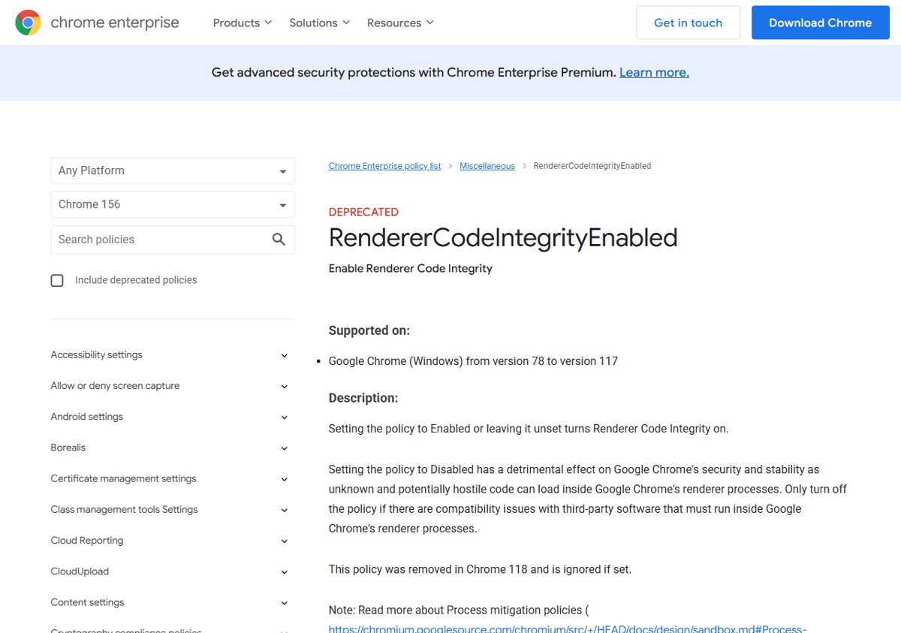Open the Chrome 156 version dropdown
This screenshot has width=901, height=633.
pyautogui.click(x=173, y=204)
